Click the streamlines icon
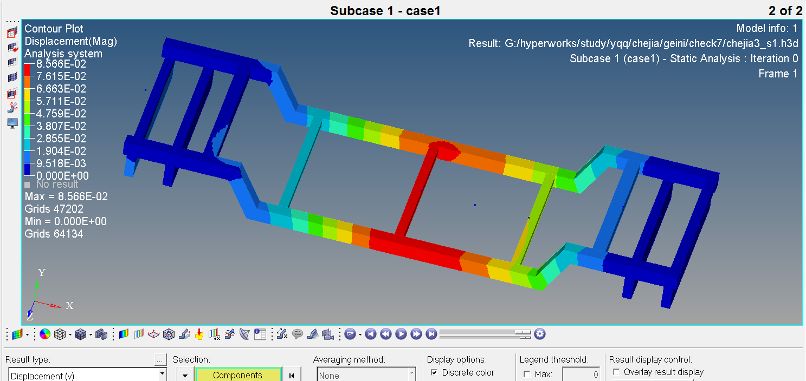This screenshot has width=806, height=381. coord(230,334)
